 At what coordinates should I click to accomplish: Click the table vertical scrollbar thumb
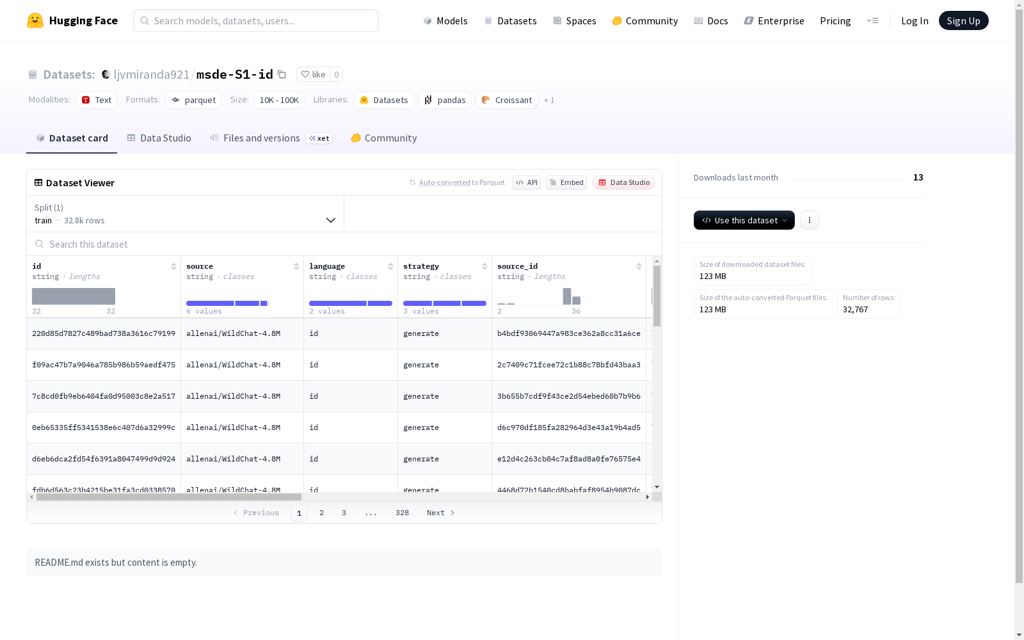point(657,296)
